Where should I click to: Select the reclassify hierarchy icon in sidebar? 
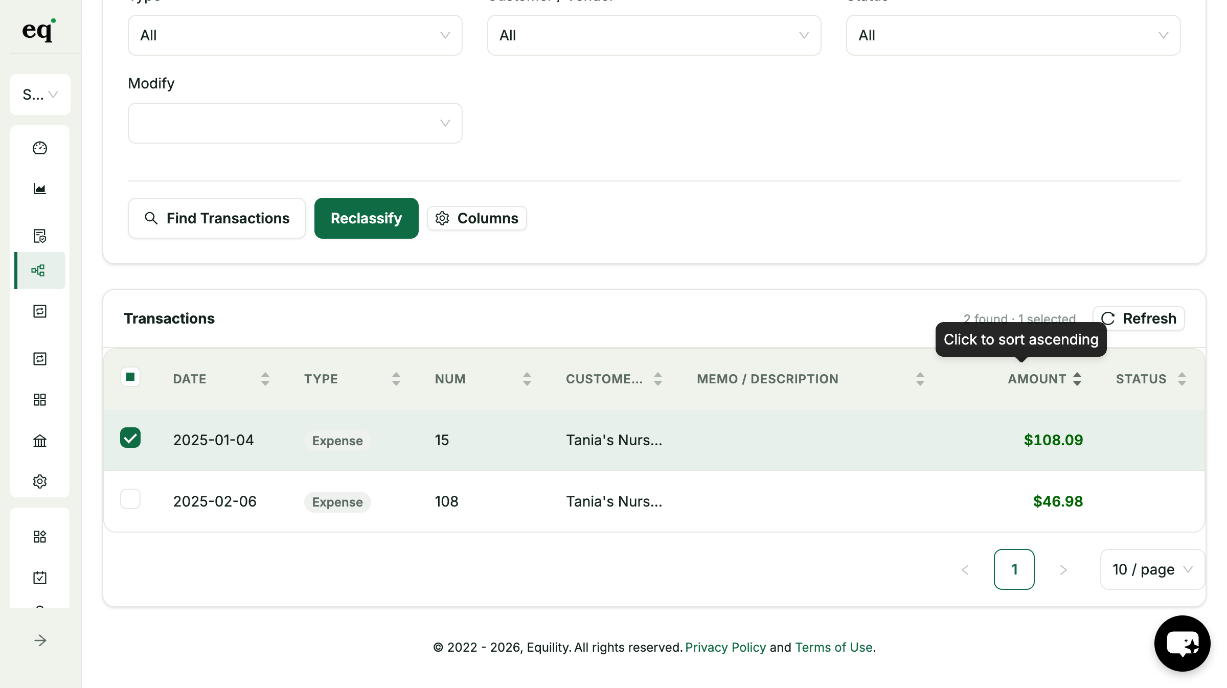[38, 270]
